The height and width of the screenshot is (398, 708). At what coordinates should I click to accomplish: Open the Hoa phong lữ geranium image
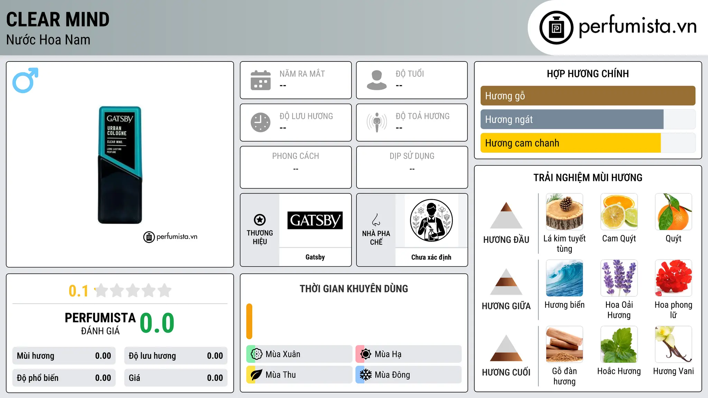tap(673, 278)
